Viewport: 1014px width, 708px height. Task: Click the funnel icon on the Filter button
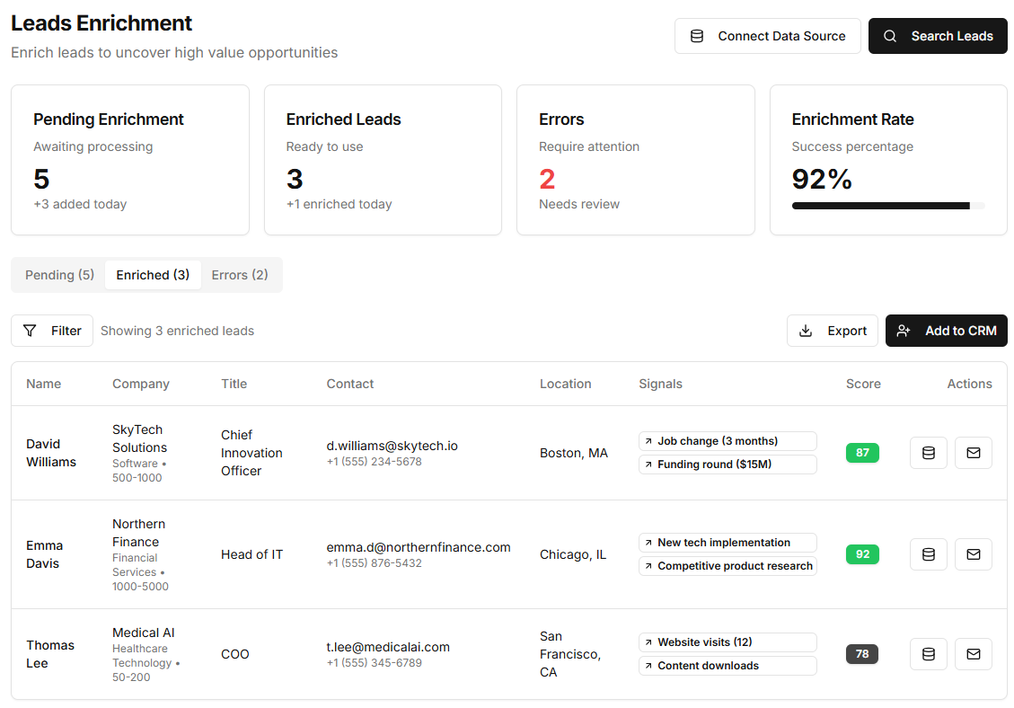pos(30,331)
